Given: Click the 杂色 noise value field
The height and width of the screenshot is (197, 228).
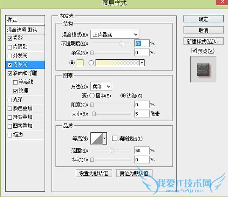Looking at the screenshot, I should coord(142,53).
